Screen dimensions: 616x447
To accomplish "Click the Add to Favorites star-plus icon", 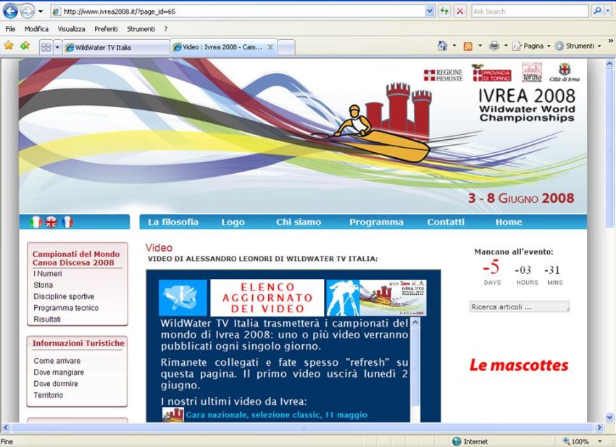I will click(25, 46).
